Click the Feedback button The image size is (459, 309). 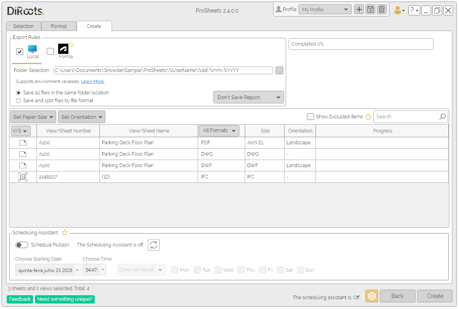(20, 299)
